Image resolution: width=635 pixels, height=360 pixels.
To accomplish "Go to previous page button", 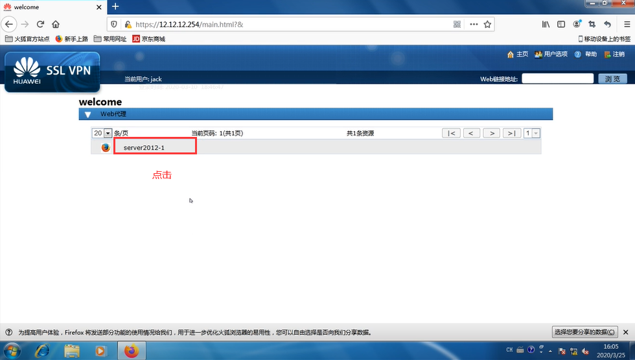I will [x=471, y=133].
